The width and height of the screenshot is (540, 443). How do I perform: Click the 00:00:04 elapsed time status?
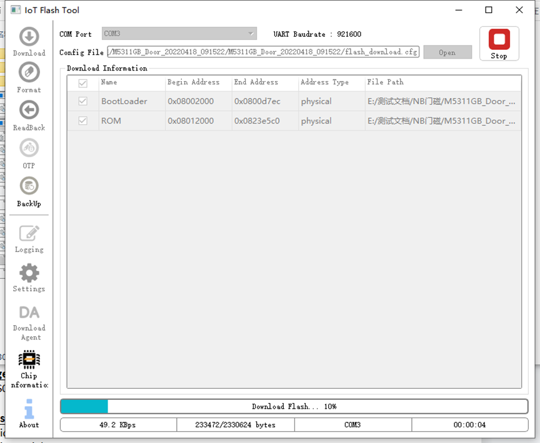click(x=470, y=425)
